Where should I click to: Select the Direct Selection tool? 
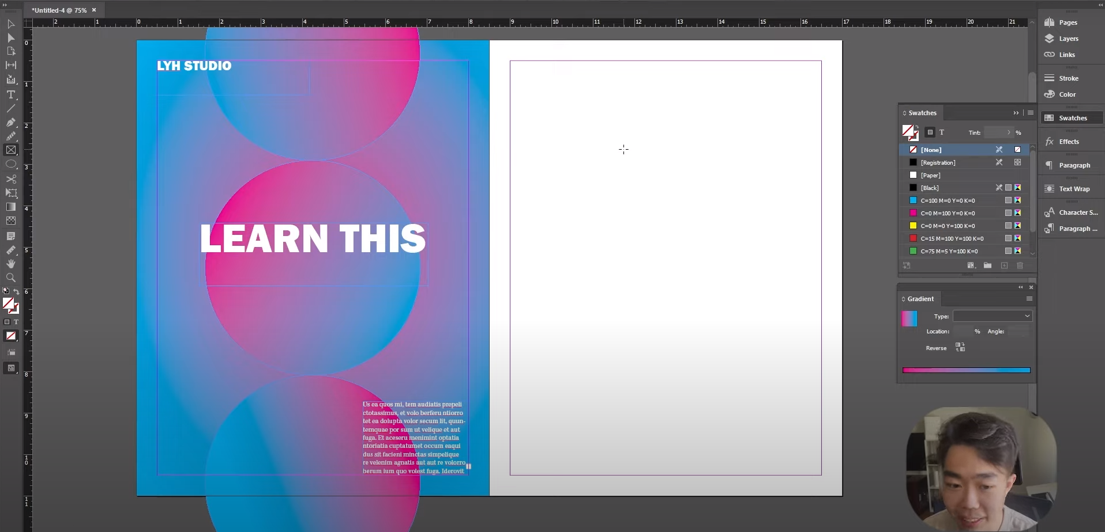(11, 38)
